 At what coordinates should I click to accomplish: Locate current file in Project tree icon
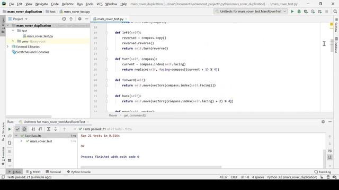(x=64, y=19)
